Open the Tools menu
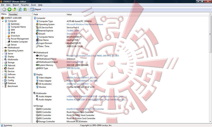Viewport: 212px width, 127px height. (x=34, y=5)
